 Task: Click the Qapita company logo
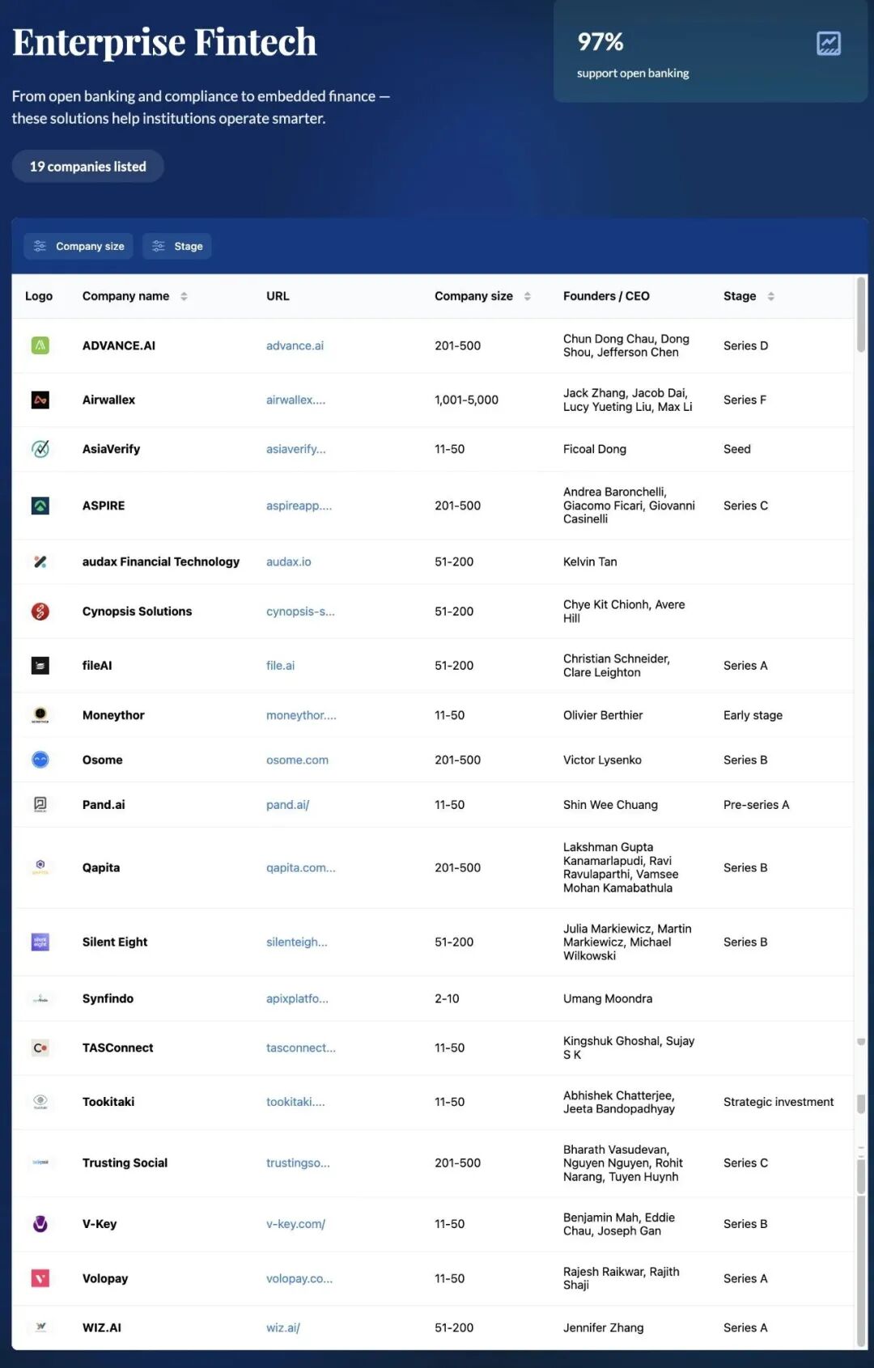[40, 867]
